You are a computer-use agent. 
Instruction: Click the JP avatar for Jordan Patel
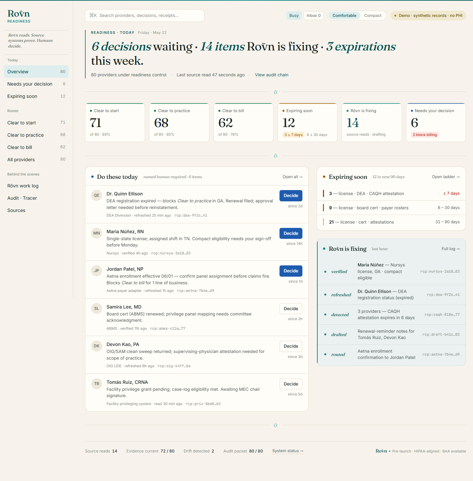[97, 271]
